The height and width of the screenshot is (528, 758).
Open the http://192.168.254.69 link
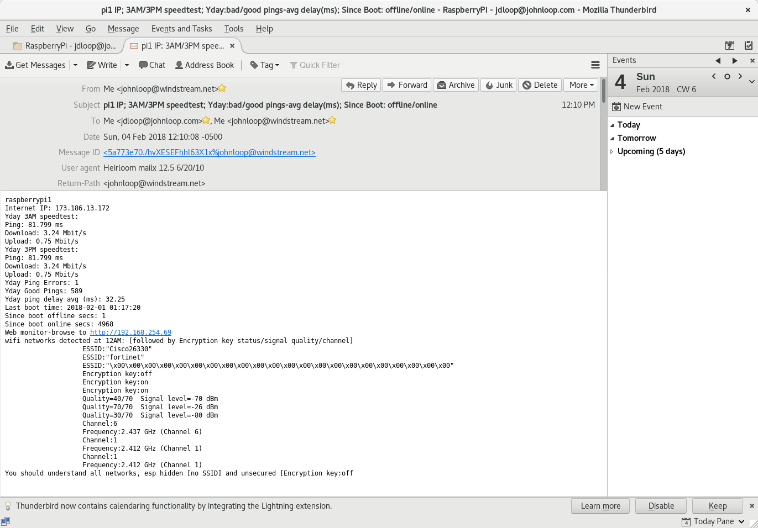pos(130,332)
